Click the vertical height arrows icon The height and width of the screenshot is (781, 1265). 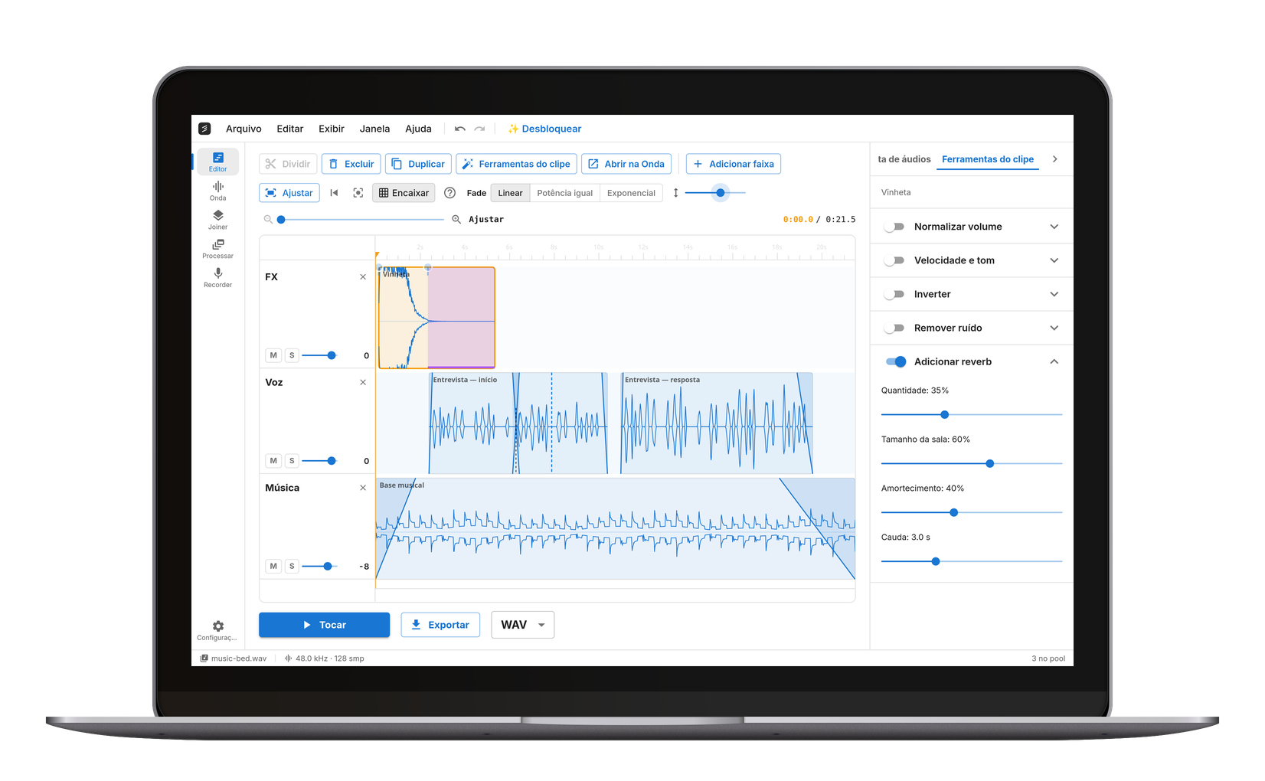tap(675, 193)
